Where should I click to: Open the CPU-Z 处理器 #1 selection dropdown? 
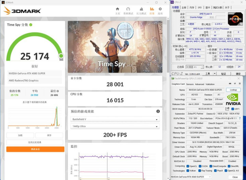(195, 67)
